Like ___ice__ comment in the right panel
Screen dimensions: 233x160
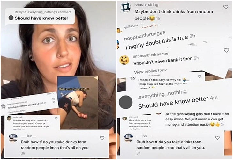(217, 138)
